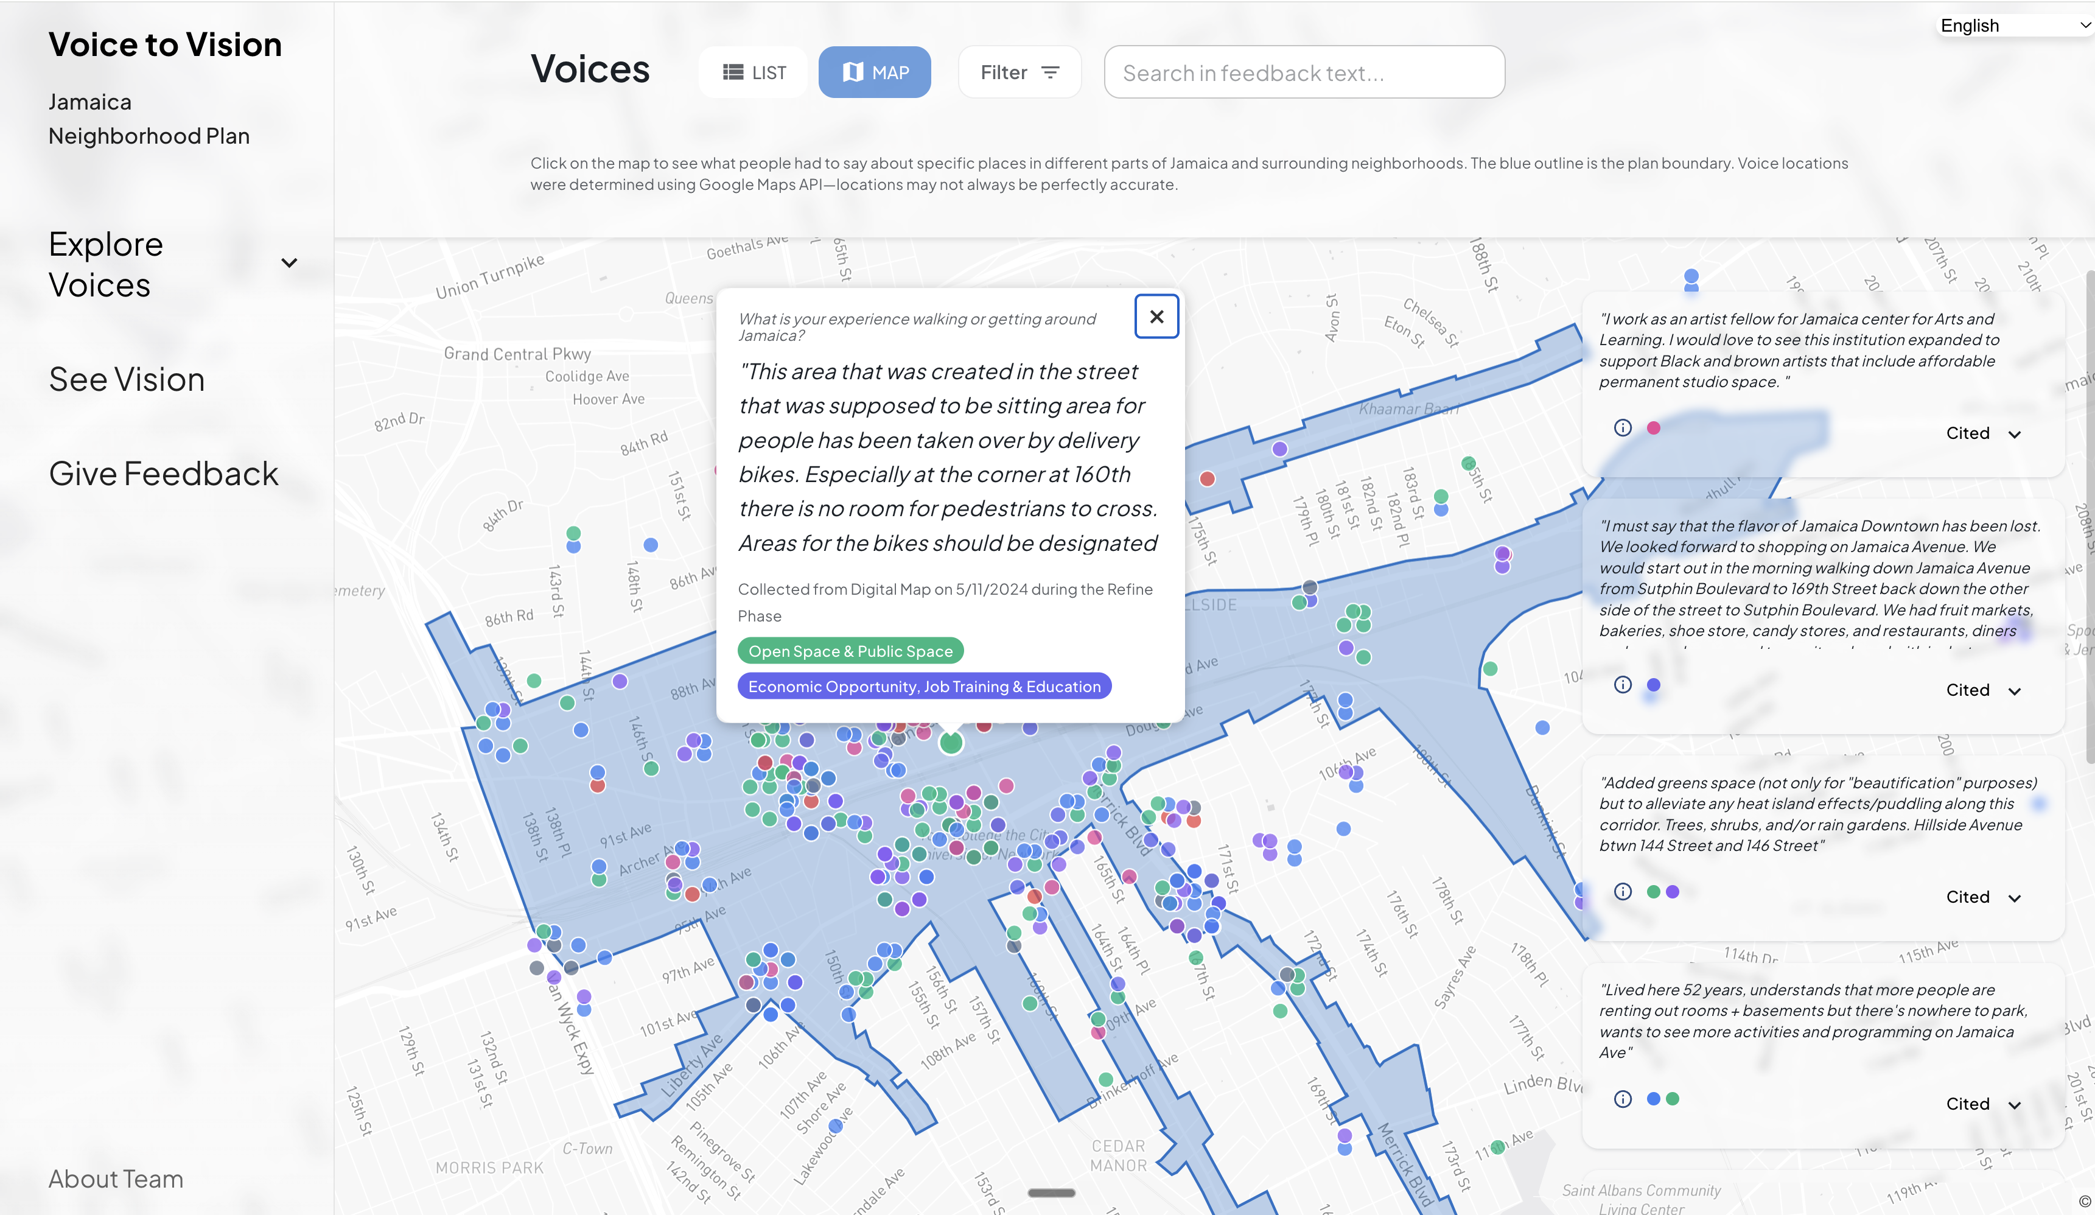Click info icon on artist fellow card
The height and width of the screenshot is (1215, 2095).
coord(1623,427)
